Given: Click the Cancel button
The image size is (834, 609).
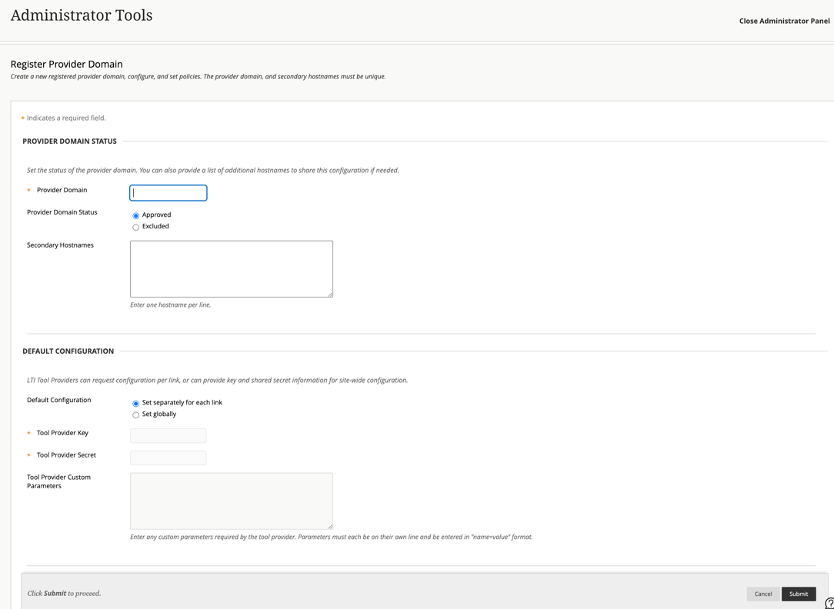Looking at the screenshot, I should coord(762,594).
